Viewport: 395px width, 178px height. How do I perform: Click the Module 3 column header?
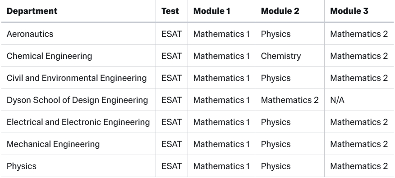(x=349, y=11)
